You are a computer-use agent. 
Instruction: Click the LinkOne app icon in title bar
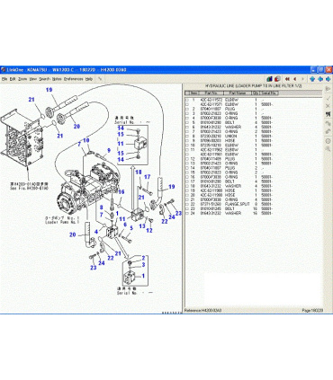(x=4, y=70)
